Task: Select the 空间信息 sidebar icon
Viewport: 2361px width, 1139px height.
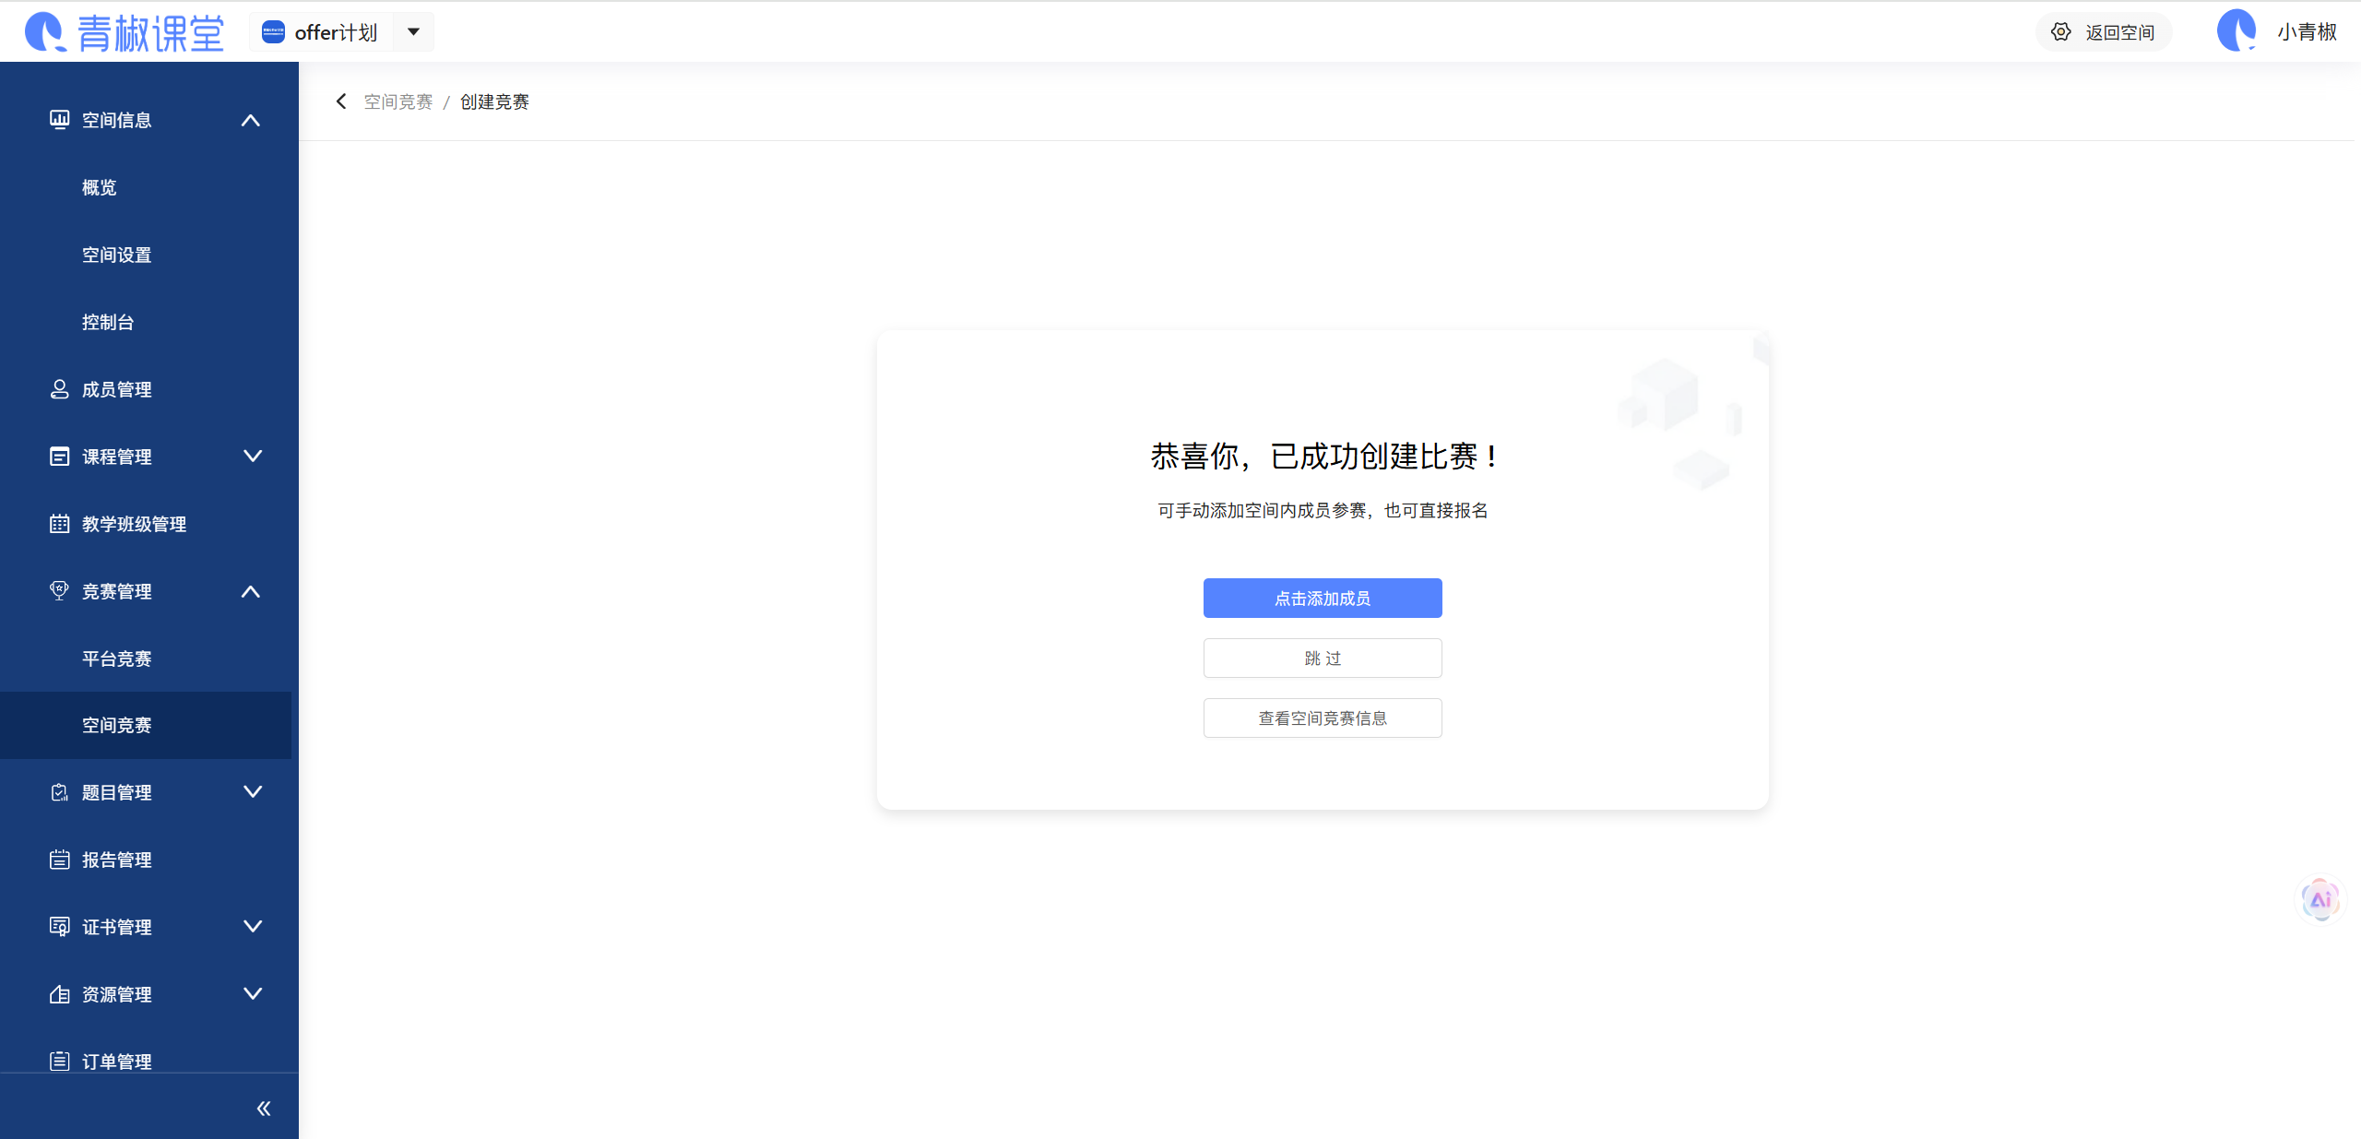Action: click(58, 119)
